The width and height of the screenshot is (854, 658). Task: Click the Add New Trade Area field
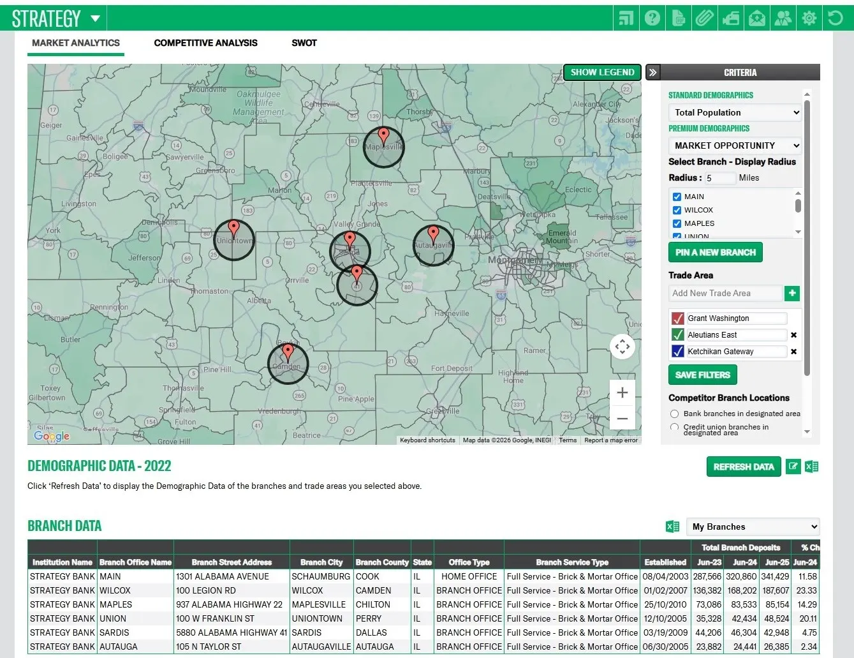tap(725, 293)
